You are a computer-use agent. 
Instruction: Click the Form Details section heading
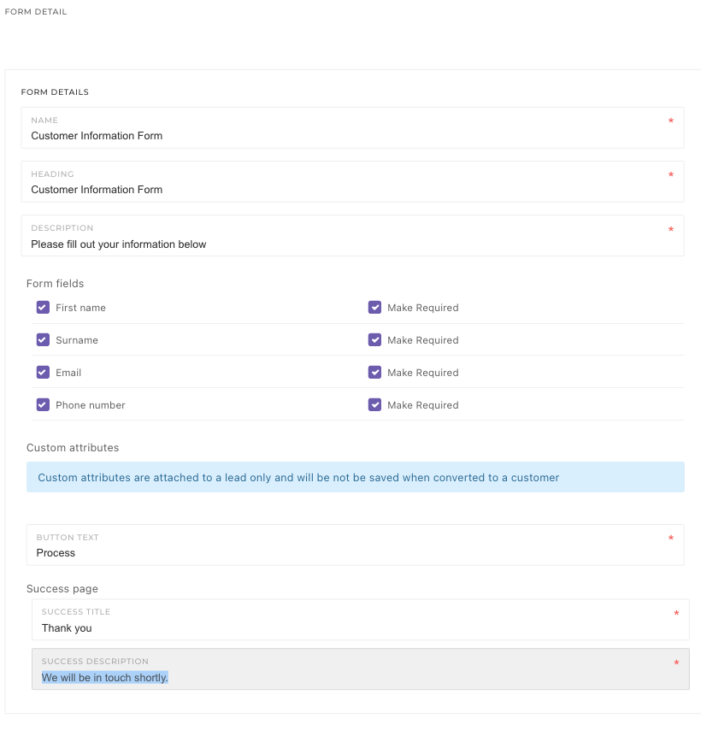point(55,92)
